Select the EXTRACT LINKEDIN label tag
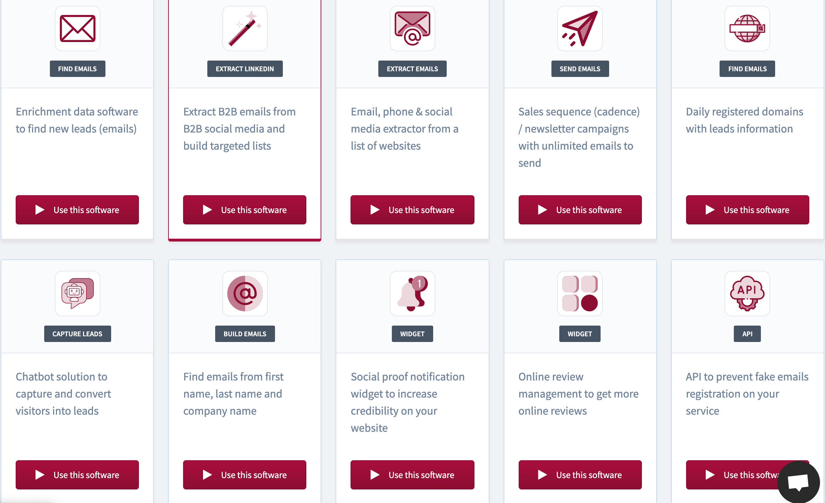This screenshot has width=825, height=503. [x=245, y=69]
